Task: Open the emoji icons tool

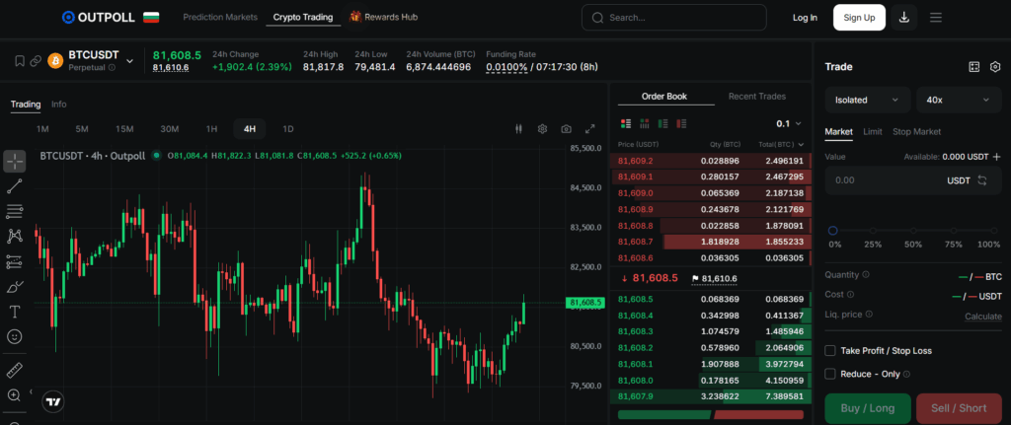Action: (14, 336)
